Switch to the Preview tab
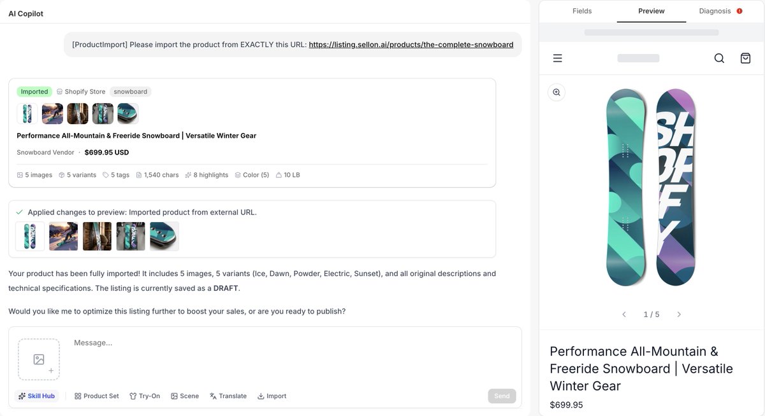 [652, 11]
